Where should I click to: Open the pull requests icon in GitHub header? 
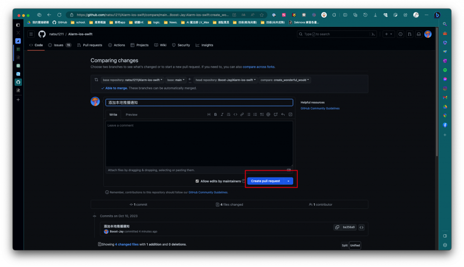pyautogui.click(x=410, y=34)
